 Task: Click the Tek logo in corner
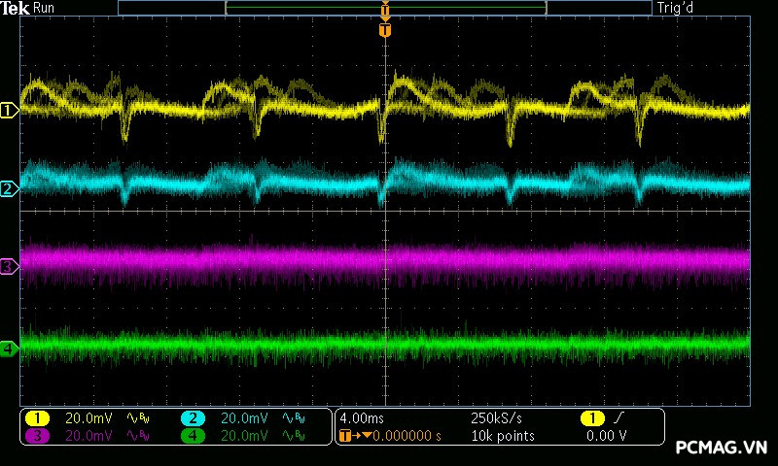(x=17, y=8)
